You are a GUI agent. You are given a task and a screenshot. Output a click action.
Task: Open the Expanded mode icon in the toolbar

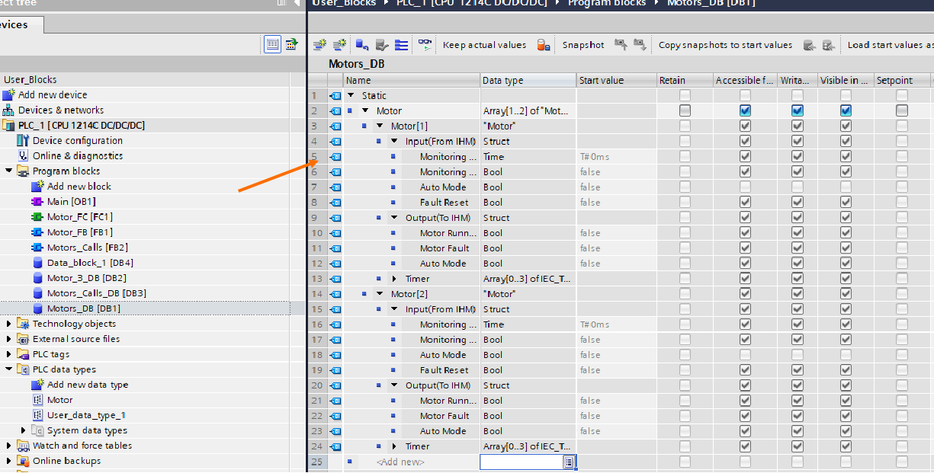pos(402,45)
